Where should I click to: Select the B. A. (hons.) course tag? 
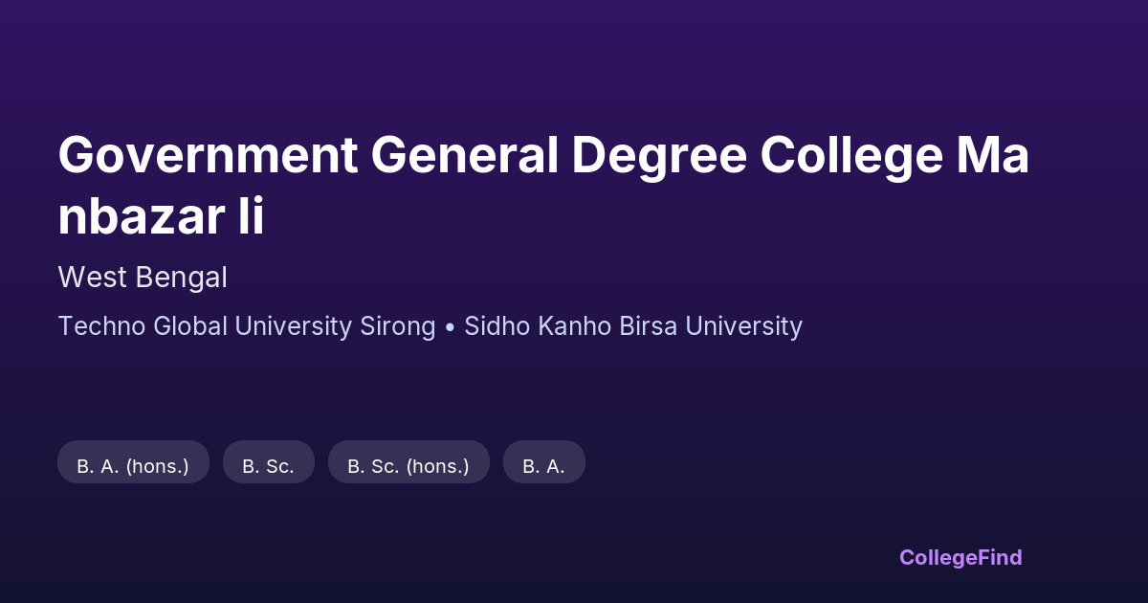(x=133, y=466)
